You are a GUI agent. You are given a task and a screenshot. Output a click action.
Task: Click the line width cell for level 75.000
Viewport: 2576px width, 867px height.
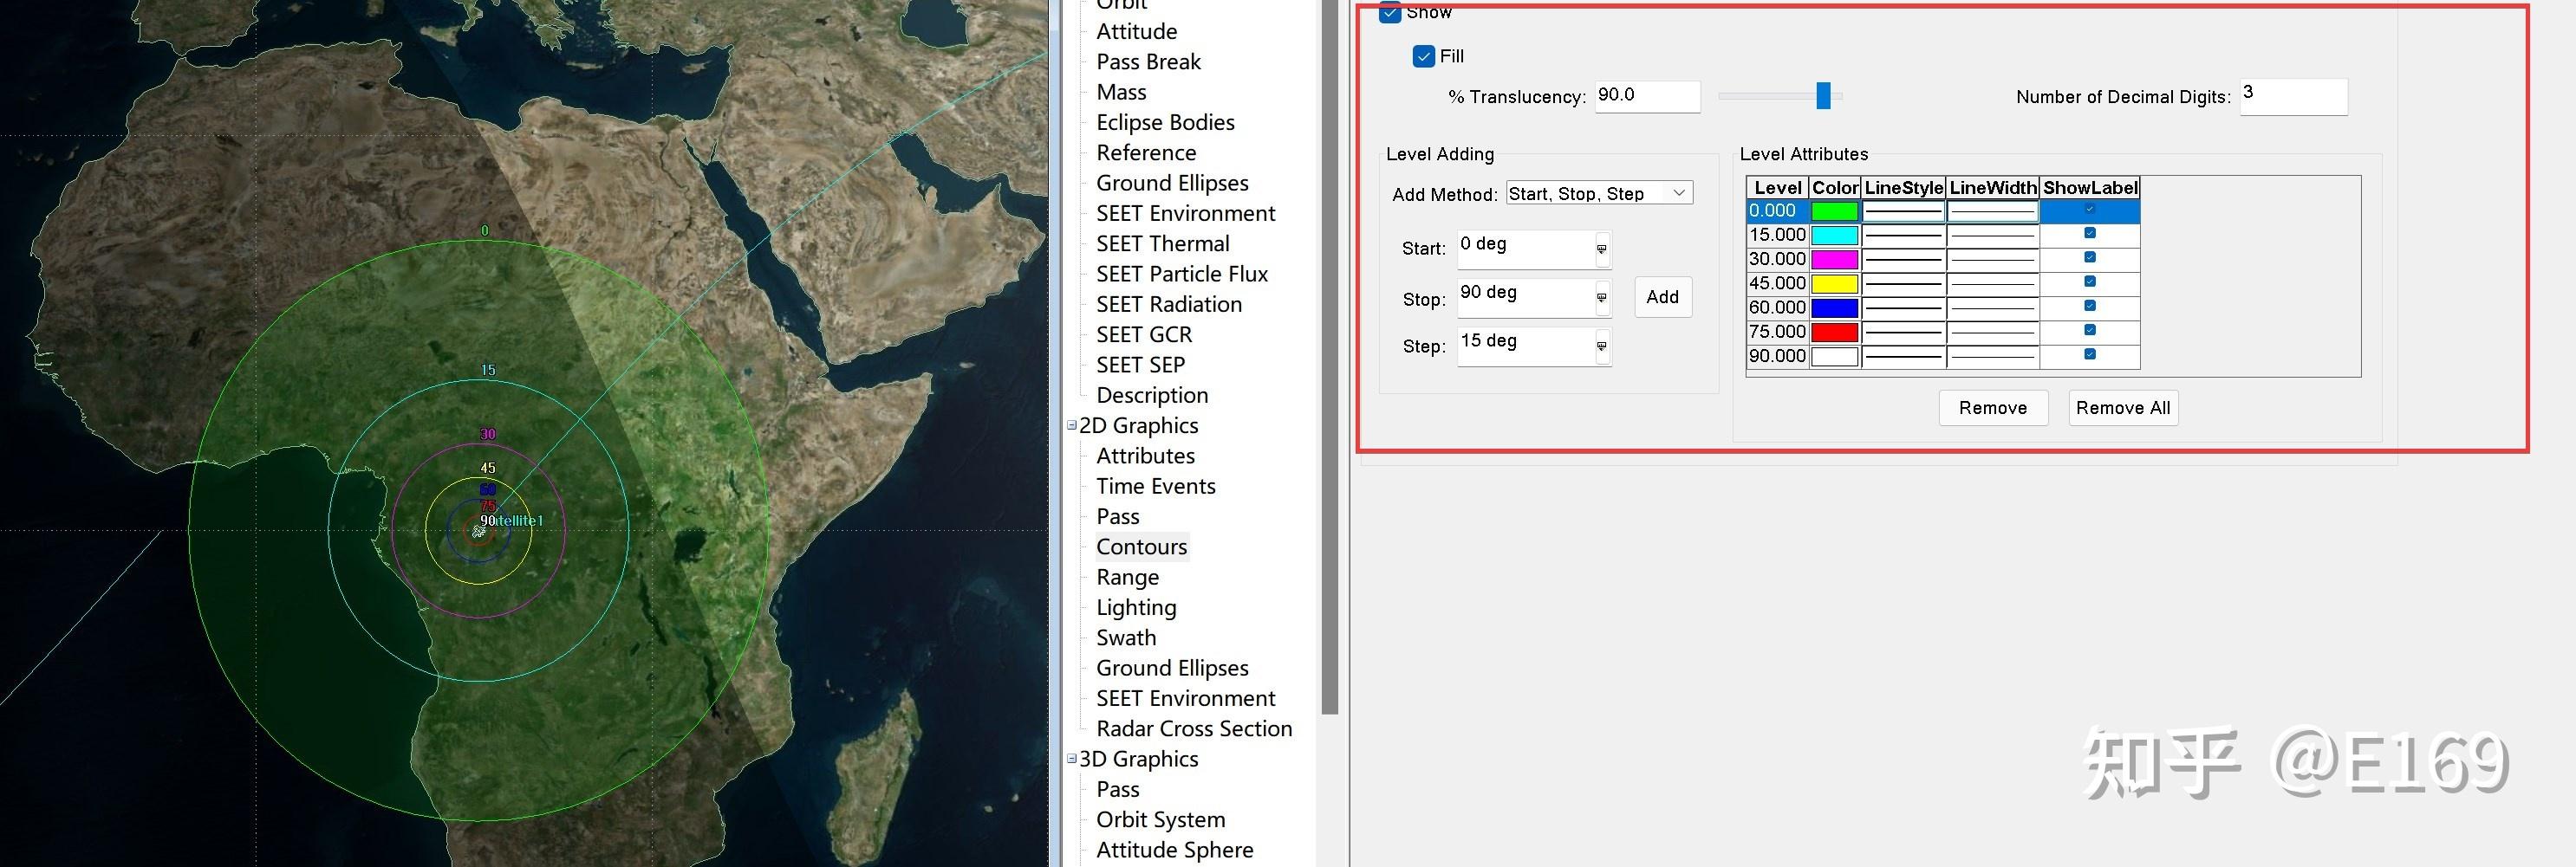pyautogui.click(x=1992, y=332)
